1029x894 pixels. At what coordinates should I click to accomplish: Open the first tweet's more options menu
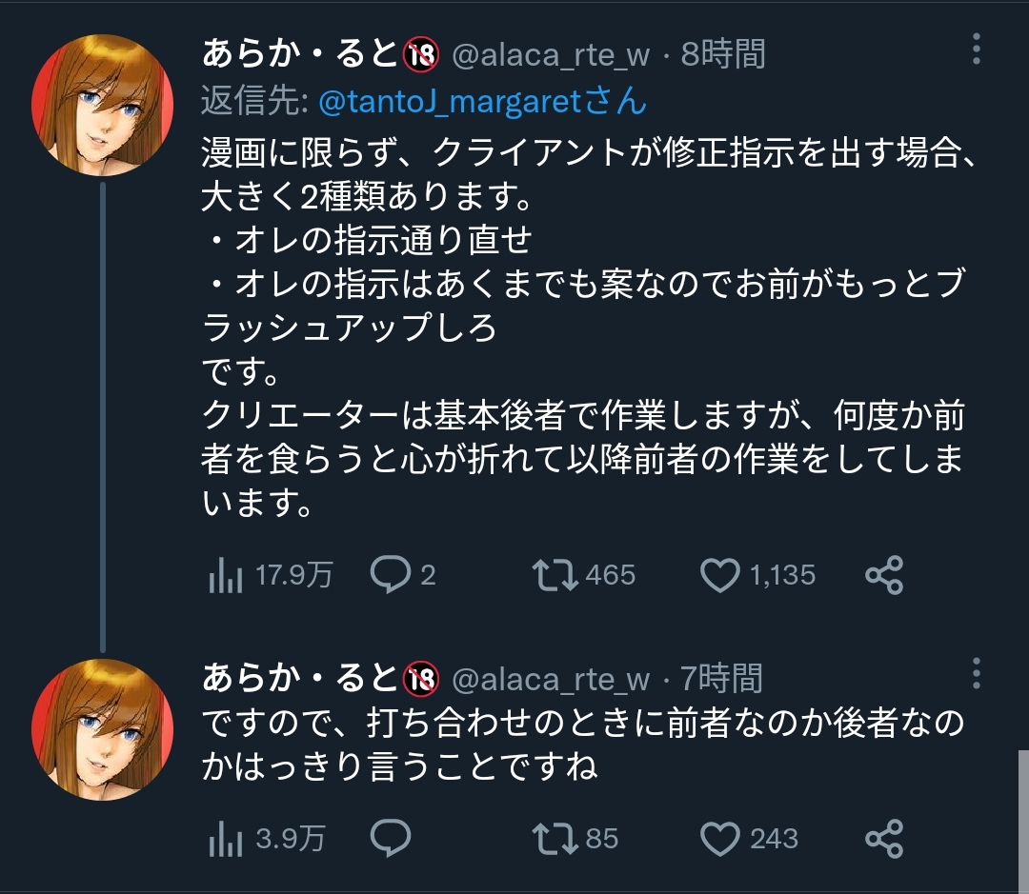976,48
